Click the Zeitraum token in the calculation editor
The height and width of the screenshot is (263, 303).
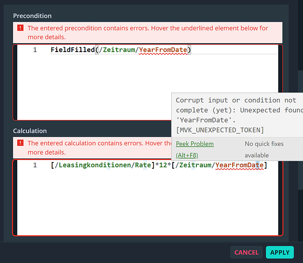195,165
